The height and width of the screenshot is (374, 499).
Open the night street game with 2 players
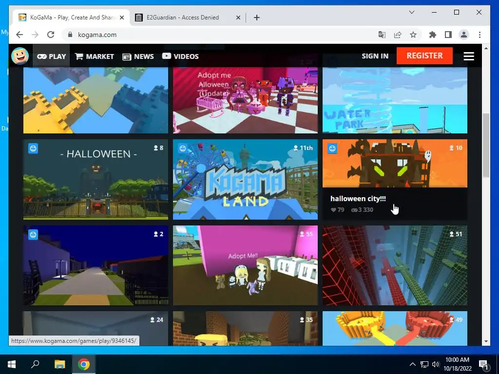96,265
